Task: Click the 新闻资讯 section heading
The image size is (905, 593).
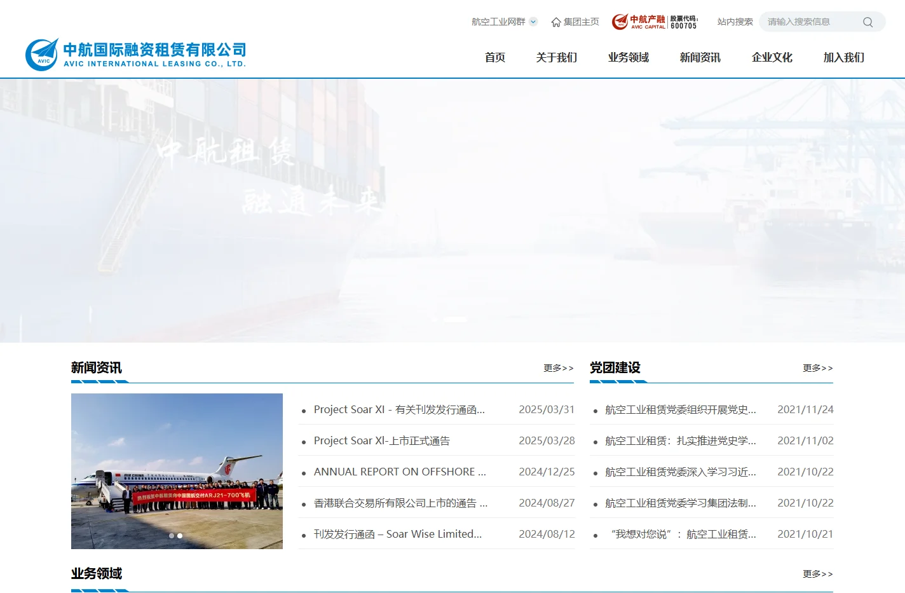Action: tap(97, 367)
